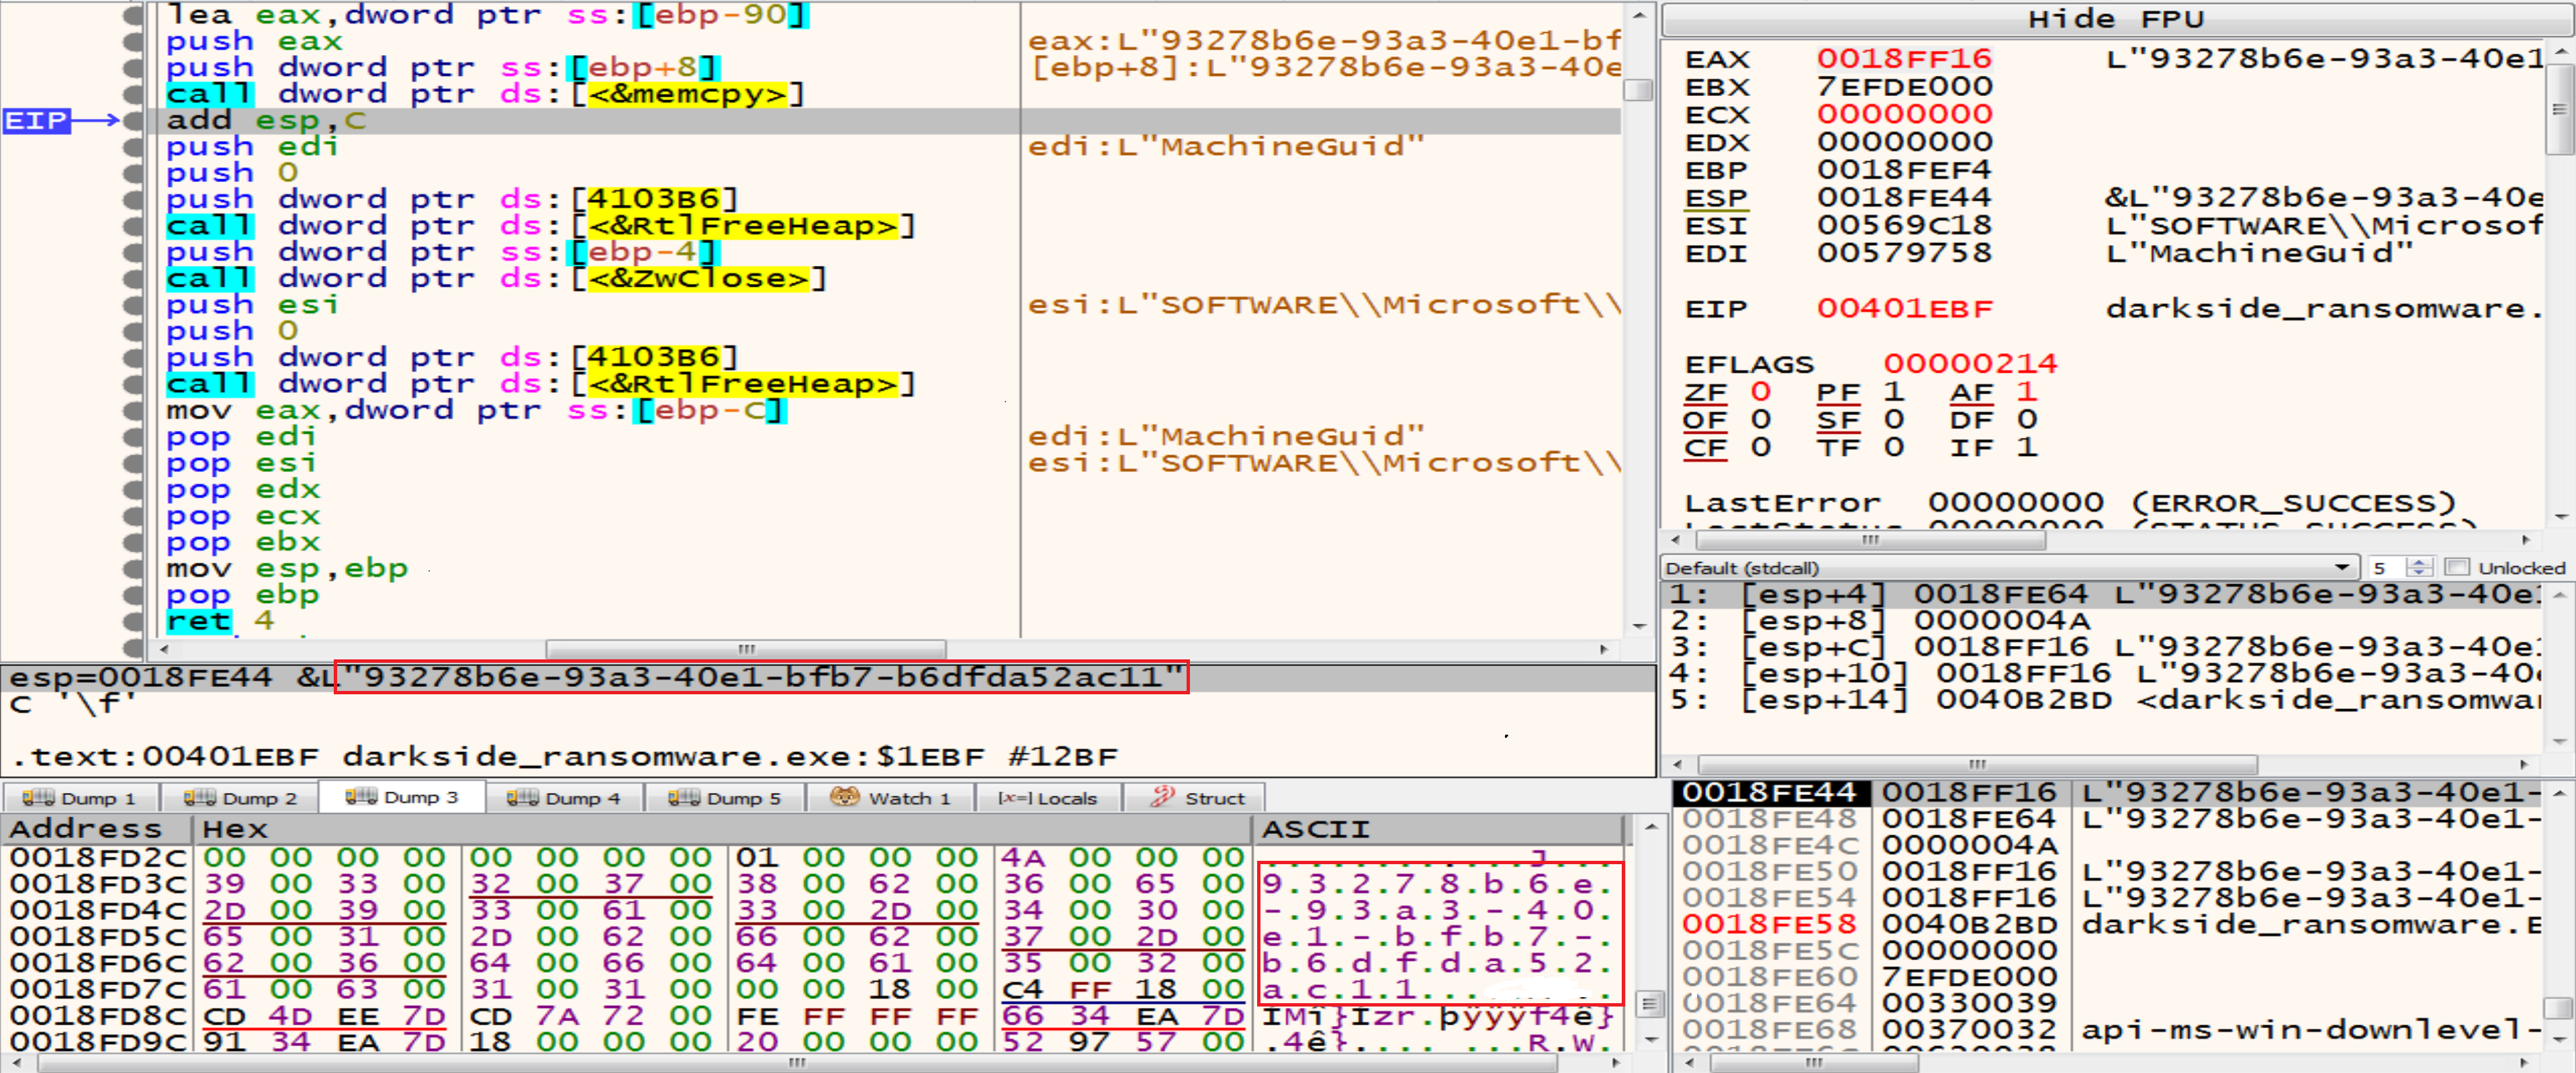Click the Struct tab icon
Screen dimensions: 2576x1073
(1163, 797)
